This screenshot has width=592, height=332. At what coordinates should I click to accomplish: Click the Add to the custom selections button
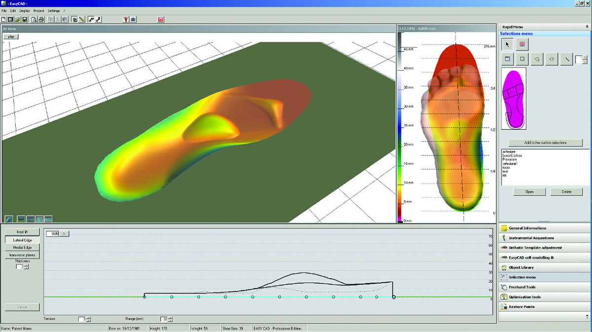(x=545, y=143)
